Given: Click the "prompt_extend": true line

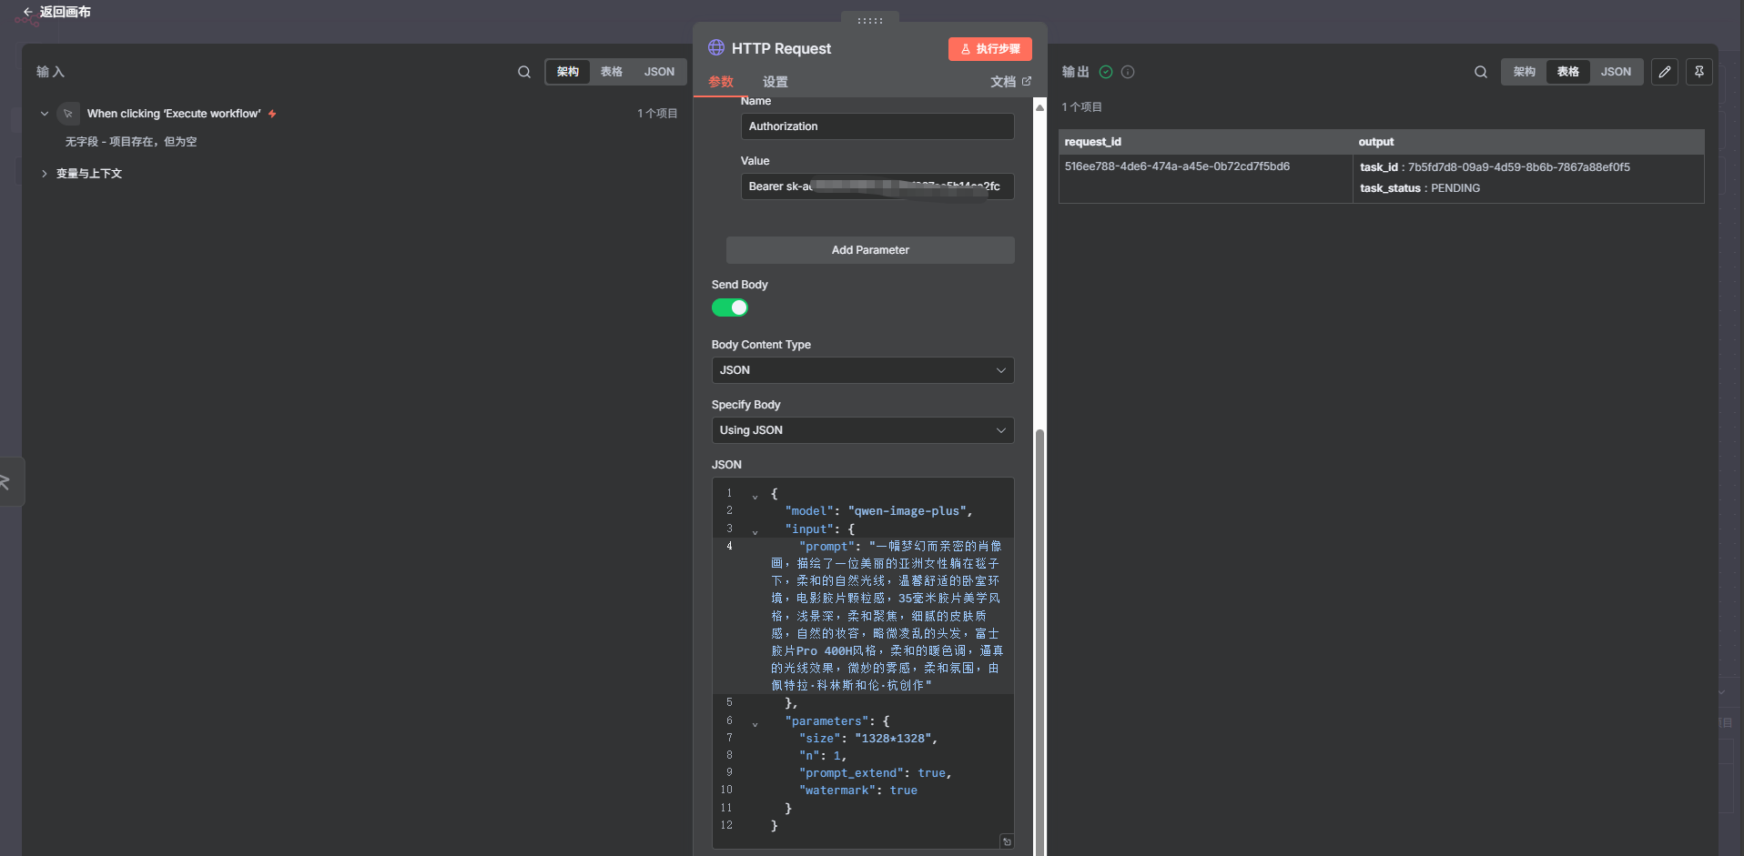Looking at the screenshot, I should click(x=876, y=773).
